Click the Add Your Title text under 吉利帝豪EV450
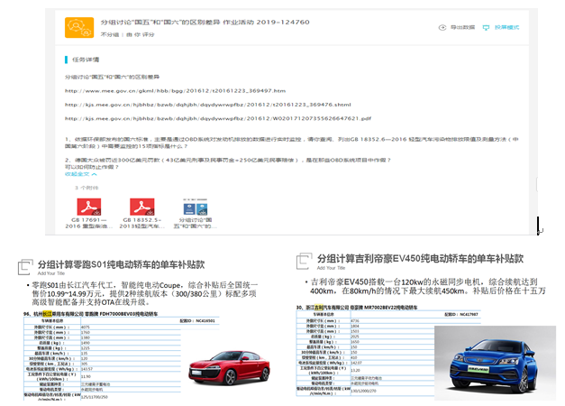565x406 pixels. point(331,268)
